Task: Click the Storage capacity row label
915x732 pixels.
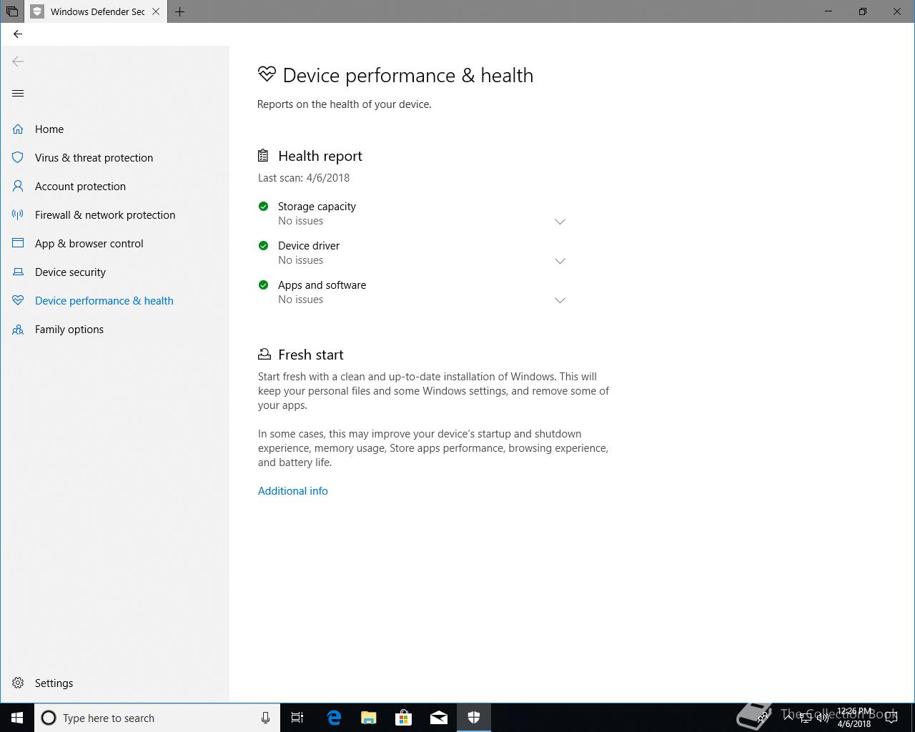Action: pyautogui.click(x=317, y=207)
